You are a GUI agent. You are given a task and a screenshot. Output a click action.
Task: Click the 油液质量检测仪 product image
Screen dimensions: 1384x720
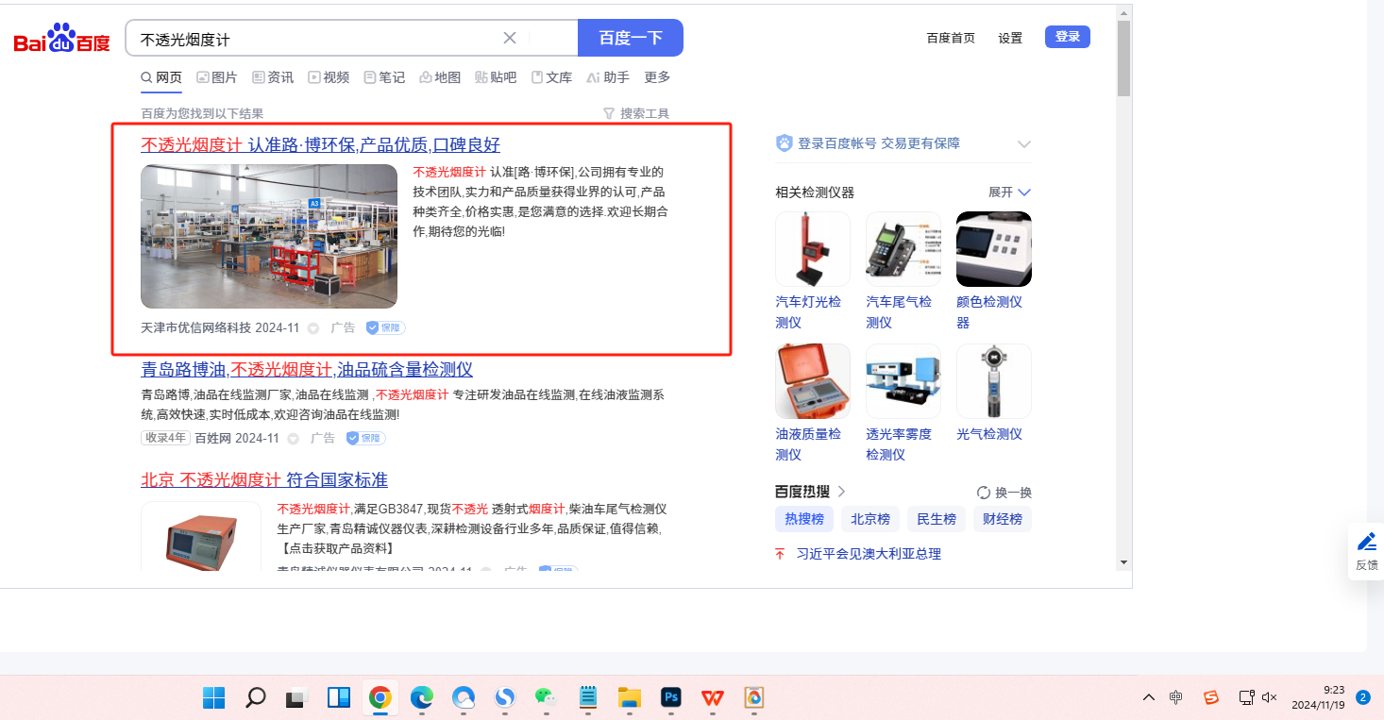click(x=813, y=381)
